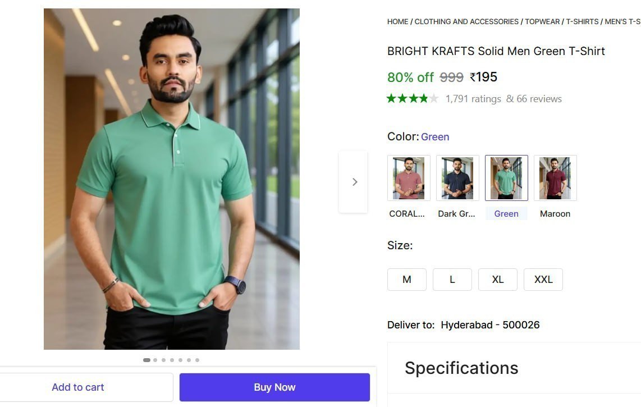Select the Dark Grey color variant

(x=457, y=177)
